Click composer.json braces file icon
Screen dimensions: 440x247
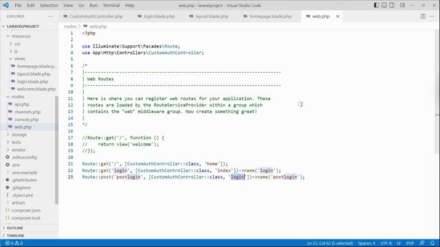tap(8, 210)
